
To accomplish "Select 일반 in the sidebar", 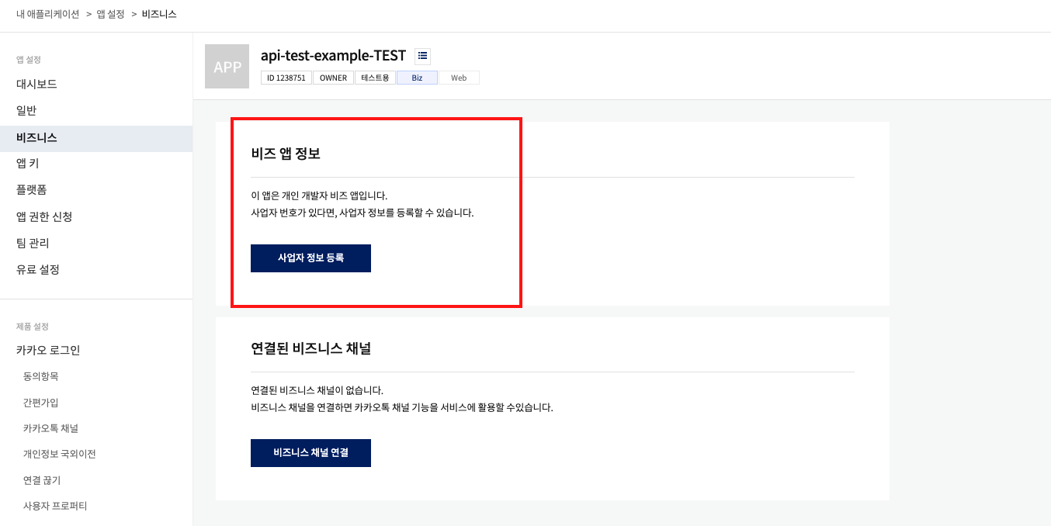I will (x=24, y=110).
